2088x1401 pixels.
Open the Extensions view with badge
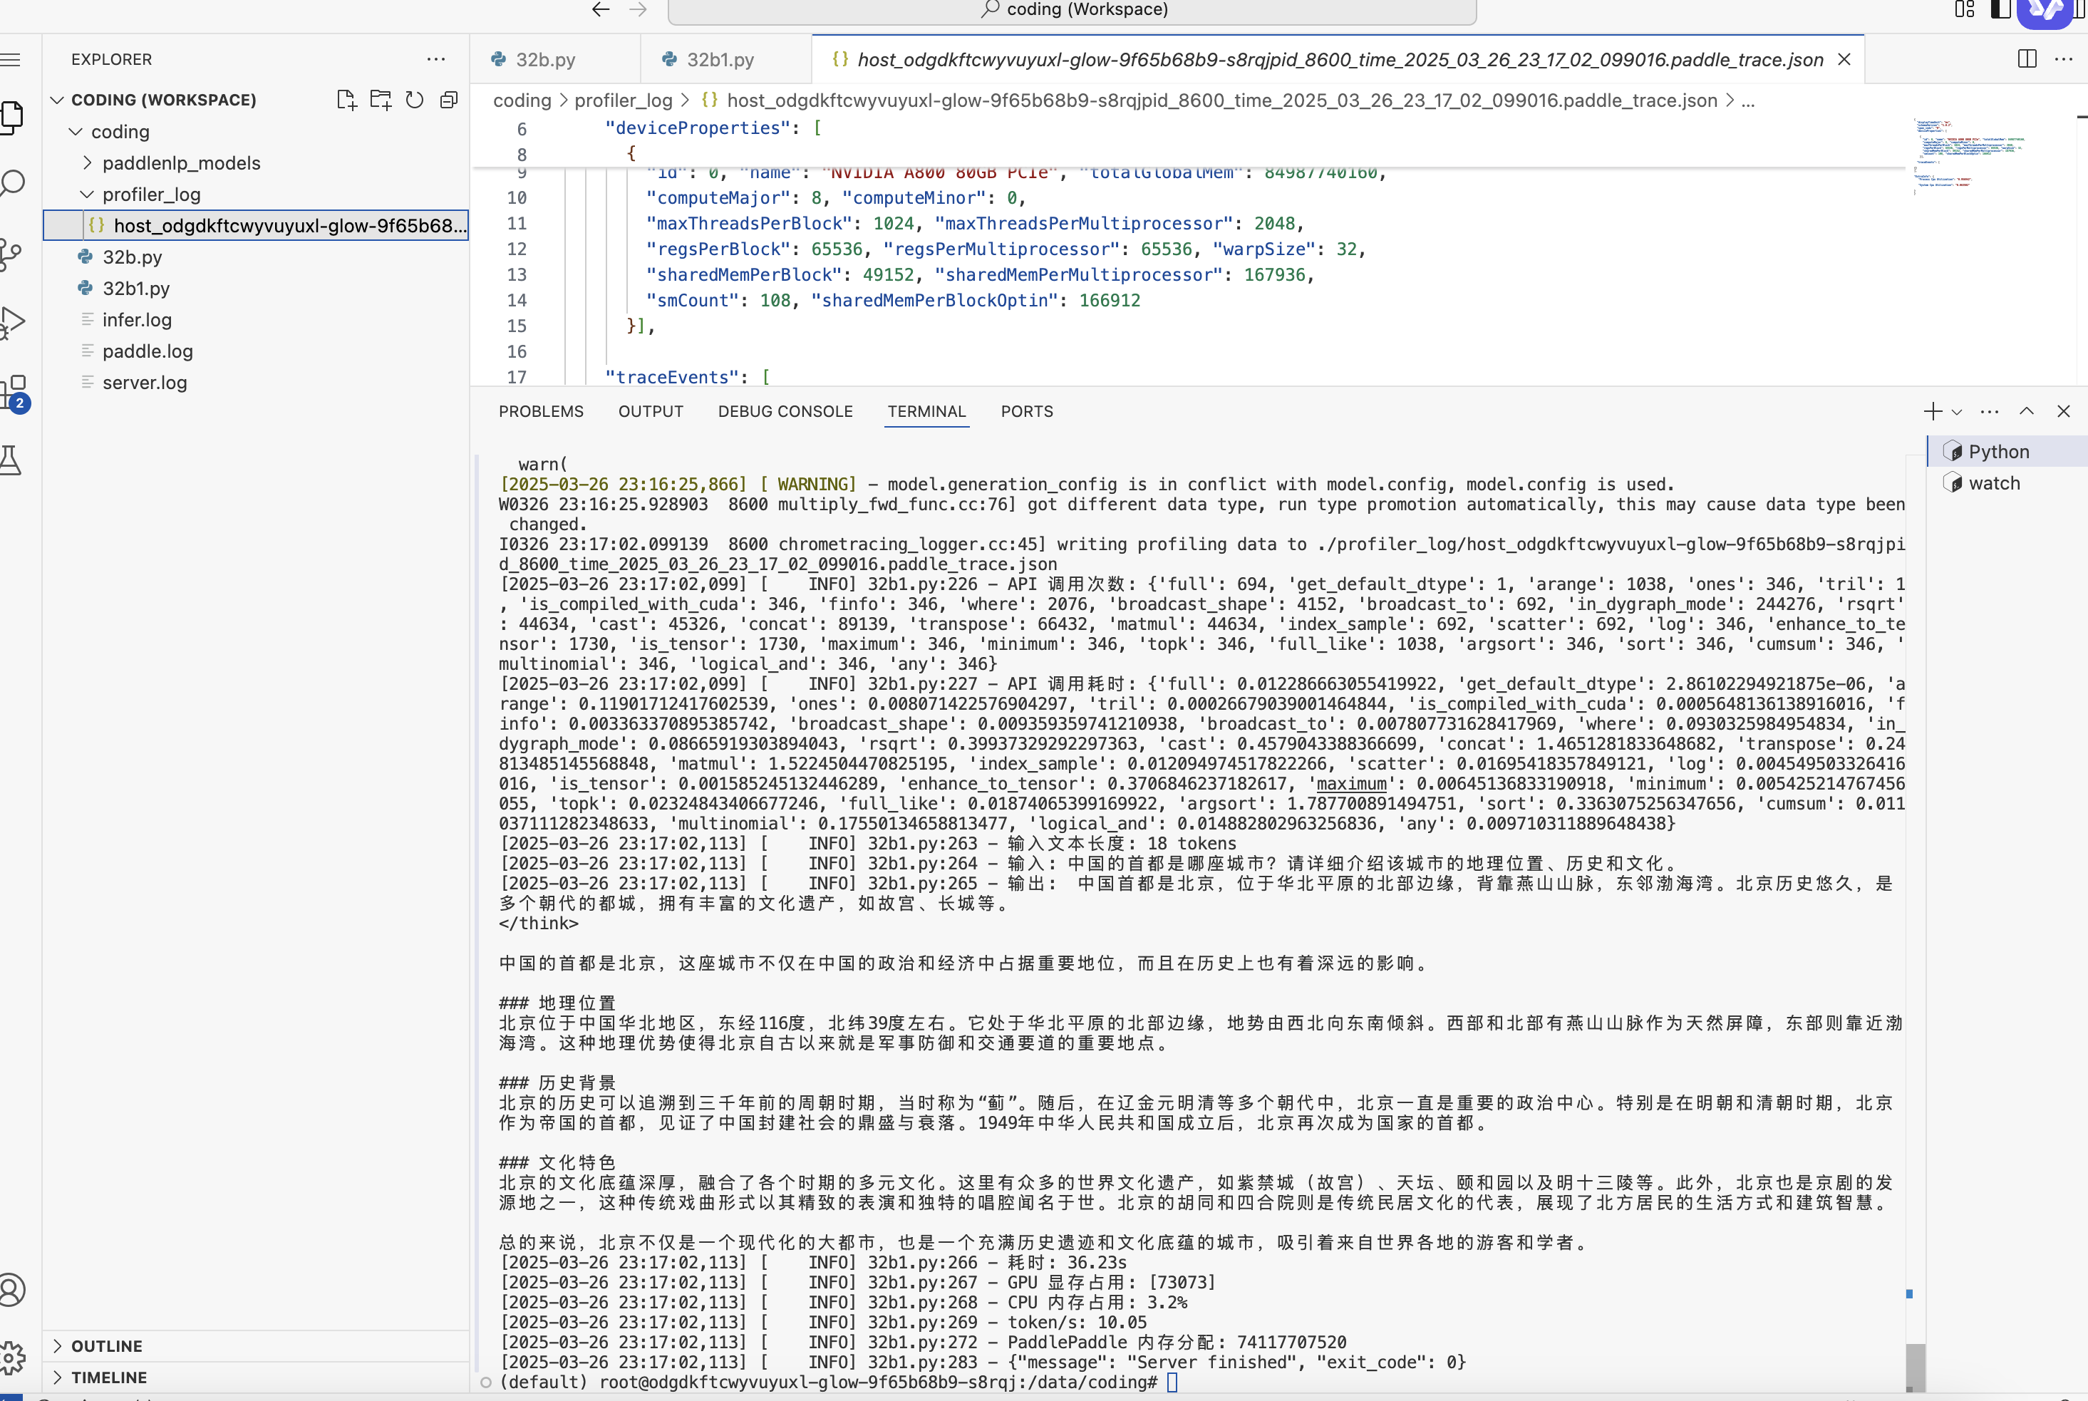point(14,392)
